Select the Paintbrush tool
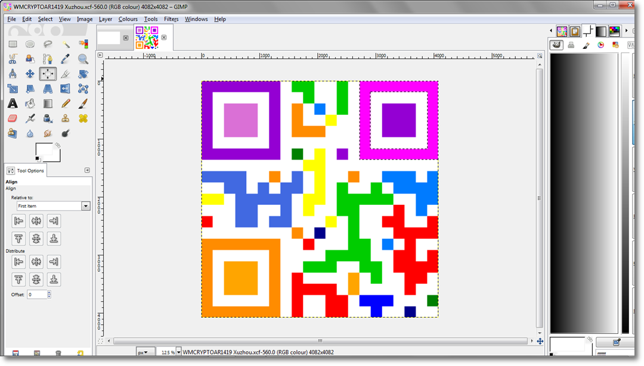 (x=83, y=104)
